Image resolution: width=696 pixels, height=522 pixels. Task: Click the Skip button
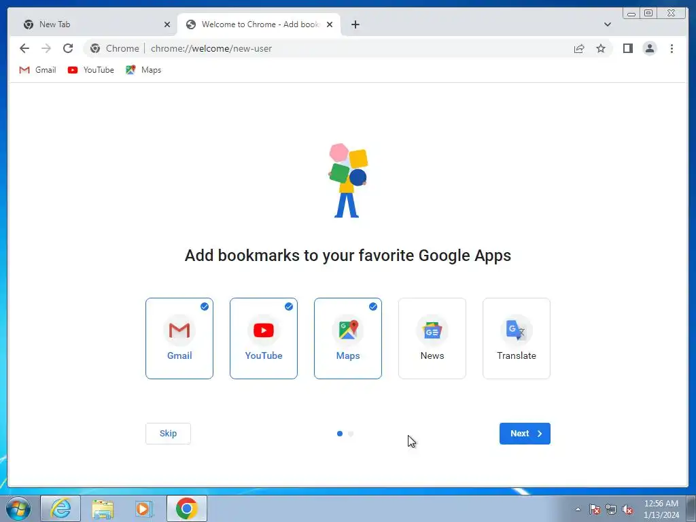pos(169,434)
